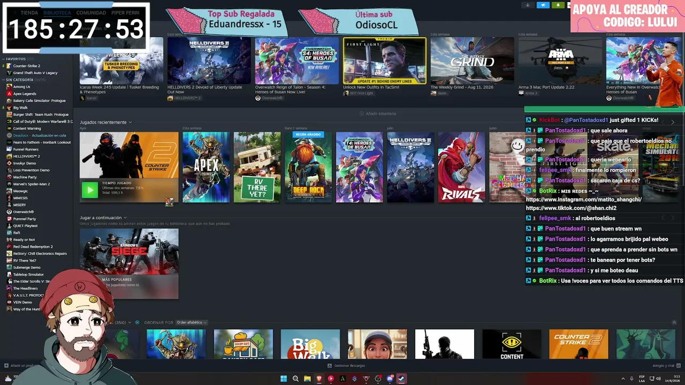Open the COMUNIDAD tab

click(91, 13)
